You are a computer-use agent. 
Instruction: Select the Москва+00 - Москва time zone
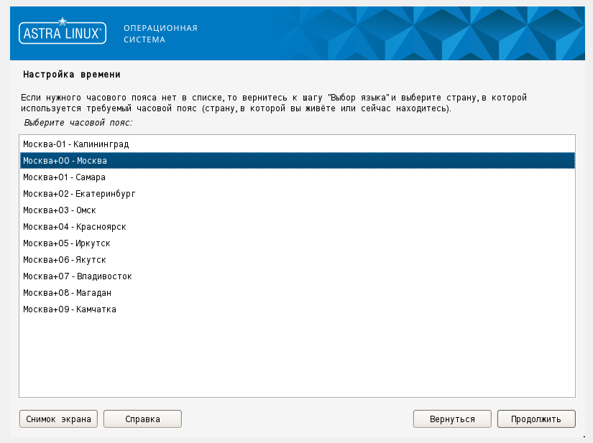tap(298, 161)
